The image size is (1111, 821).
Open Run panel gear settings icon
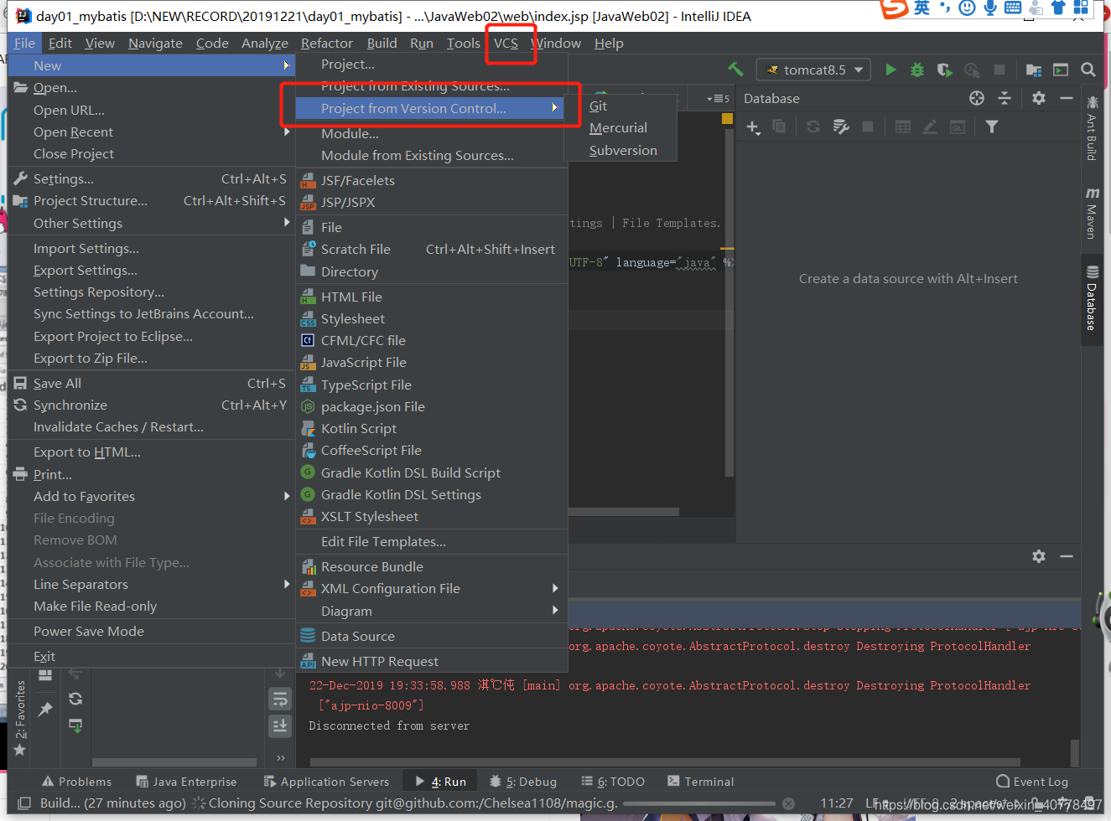1039,556
